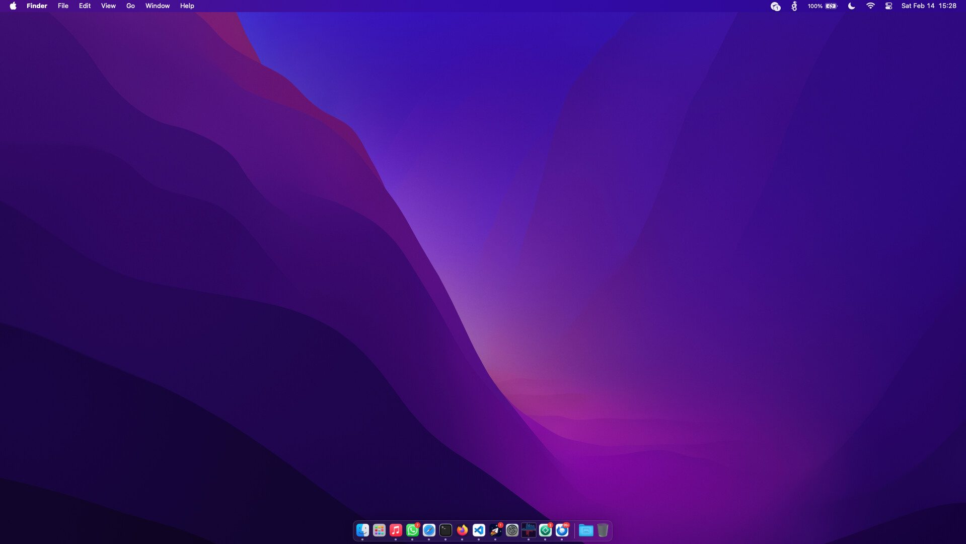Image resolution: width=966 pixels, height=544 pixels.
Task: Launch Safari browser from the dock
Action: coord(429,530)
